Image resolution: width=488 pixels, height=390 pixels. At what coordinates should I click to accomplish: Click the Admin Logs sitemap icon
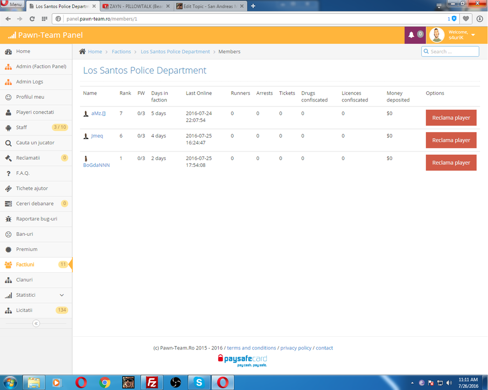click(x=8, y=82)
